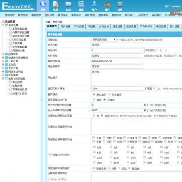182x182 pixels.
Task: Switch to the FTP/EMAIL tab
Action: click(x=146, y=27)
